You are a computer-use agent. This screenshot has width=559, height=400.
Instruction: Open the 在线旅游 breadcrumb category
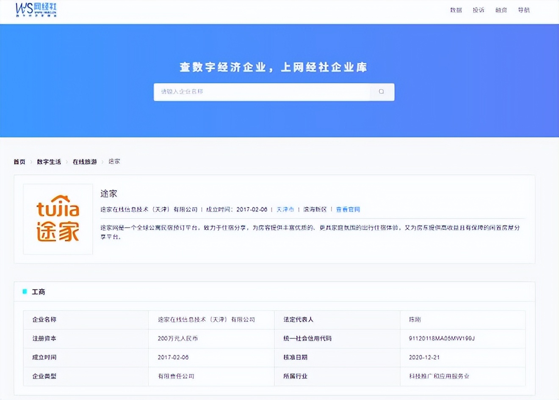[85, 162]
